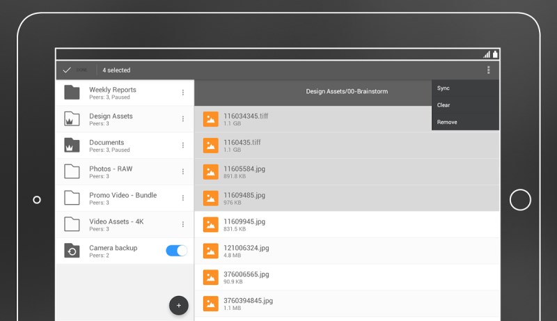The width and height of the screenshot is (557, 321).
Task: Open the Design Assets folder label
Action: point(111,116)
